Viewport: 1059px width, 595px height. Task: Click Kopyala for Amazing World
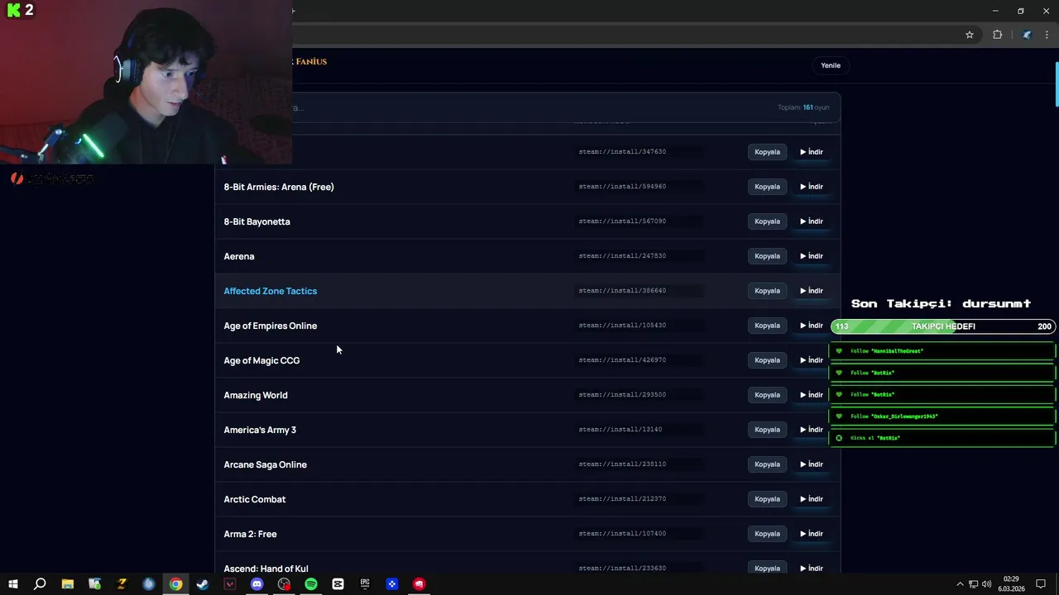pos(767,395)
